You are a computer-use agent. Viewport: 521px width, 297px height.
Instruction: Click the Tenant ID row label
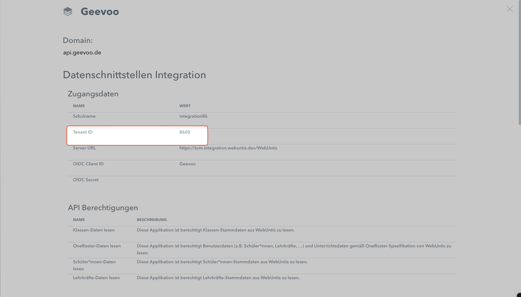click(83, 132)
